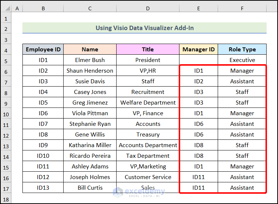Click the column F header
The width and height of the screenshot is (278, 204).
(242, 8)
